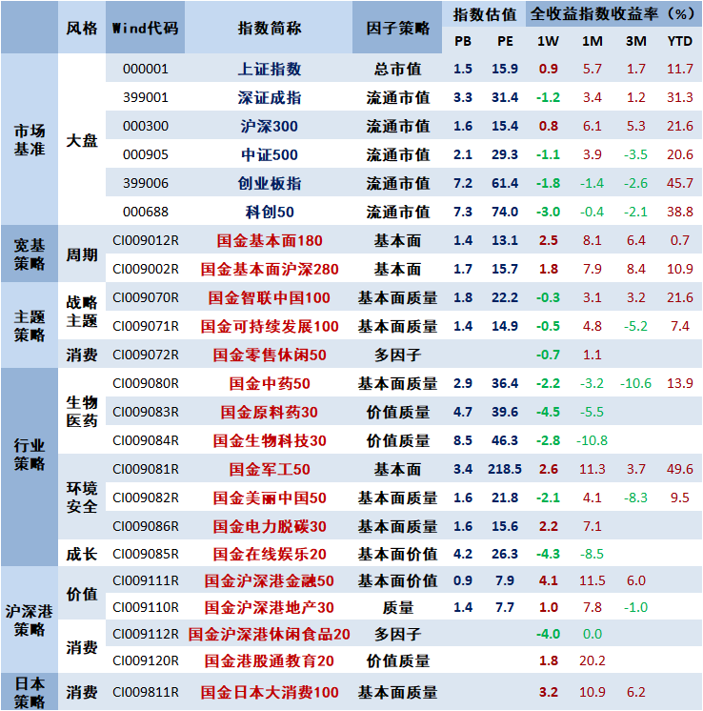Screen dimensions: 703x711
Task: Click the 因子策略 column header
Action: point(397,28)
